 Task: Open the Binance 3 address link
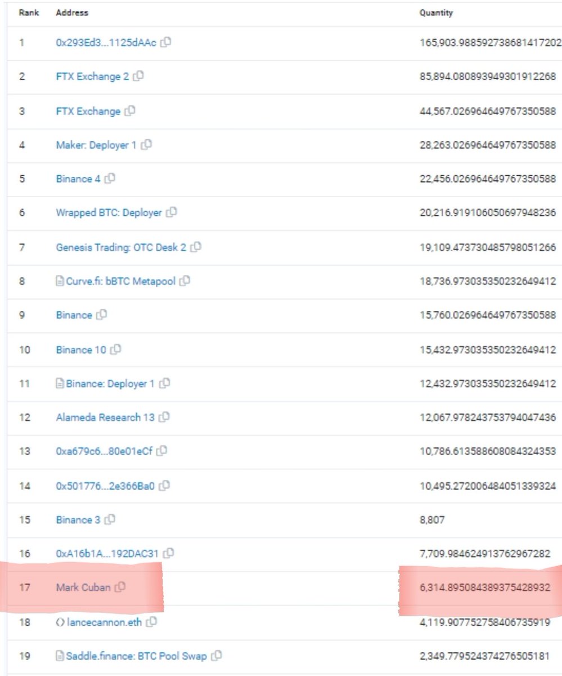tap(78, 520)
